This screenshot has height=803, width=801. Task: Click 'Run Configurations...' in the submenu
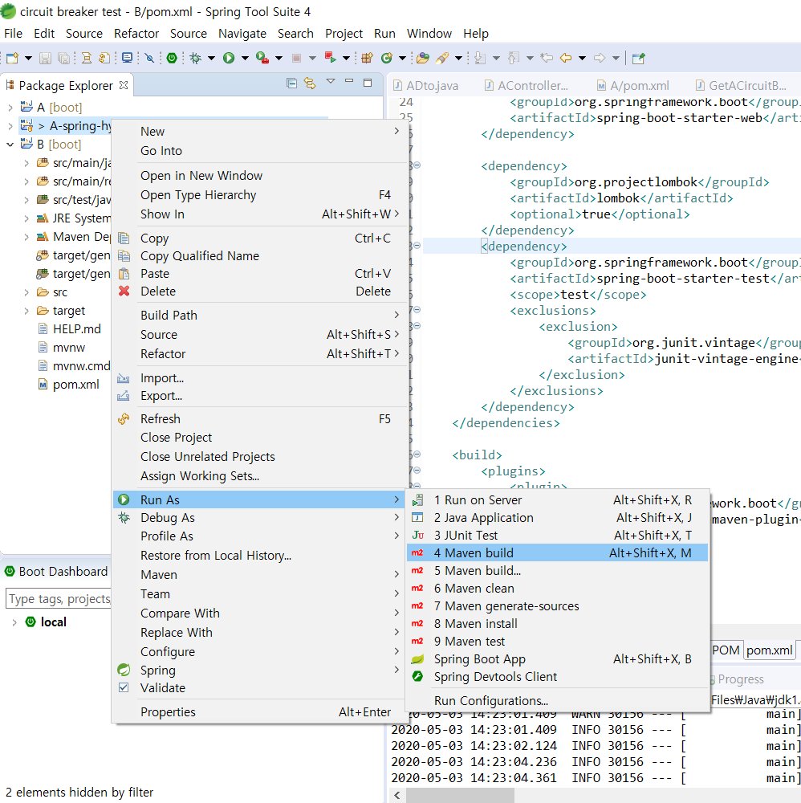(490, 701)
